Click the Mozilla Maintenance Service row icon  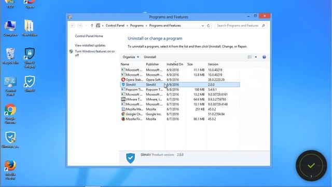pos(123,109)
